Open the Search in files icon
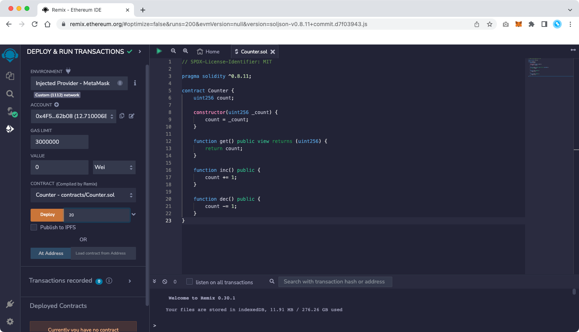This screenshot has height=332, width=579. (x=10, y=94)
